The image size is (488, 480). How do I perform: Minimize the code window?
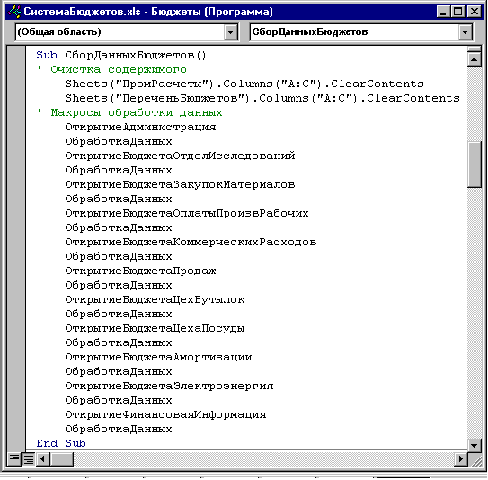(443, 12)
